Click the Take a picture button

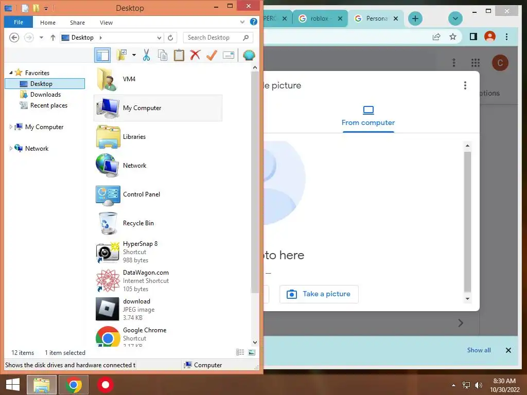coord(319,294)
